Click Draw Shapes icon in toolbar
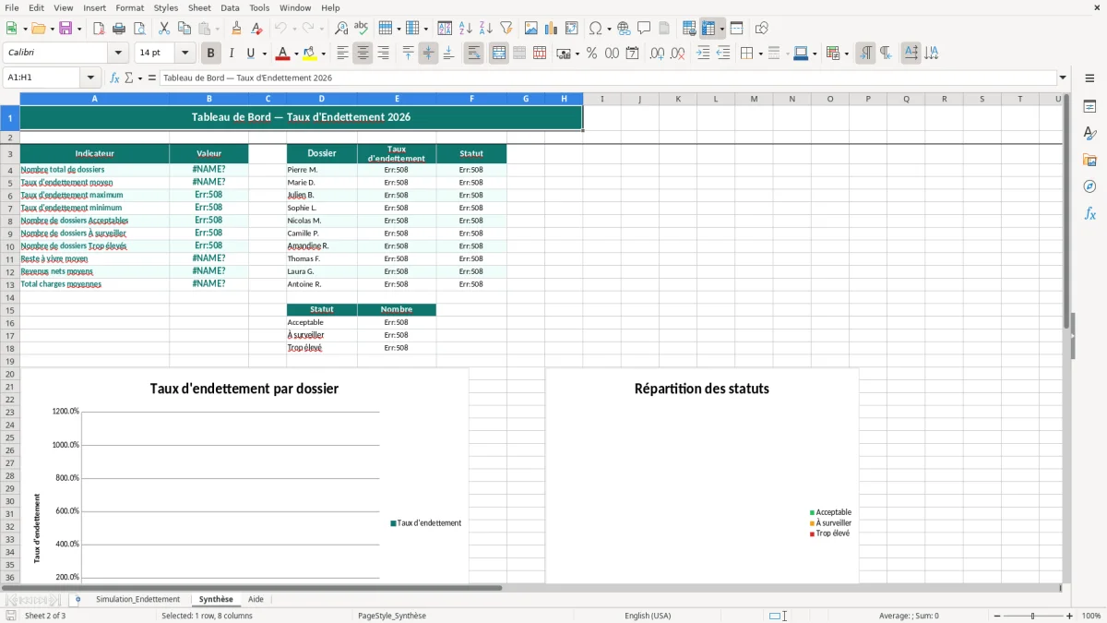This screenshot has height=623, width=1107. pos(762,29)
